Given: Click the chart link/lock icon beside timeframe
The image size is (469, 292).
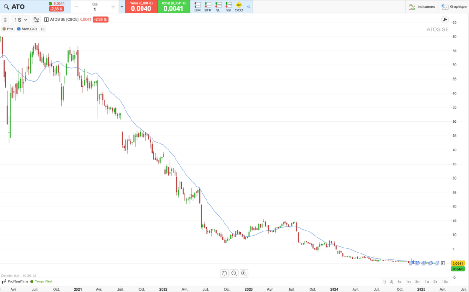Looking at the screenshot, I should (x=5, y=20).
